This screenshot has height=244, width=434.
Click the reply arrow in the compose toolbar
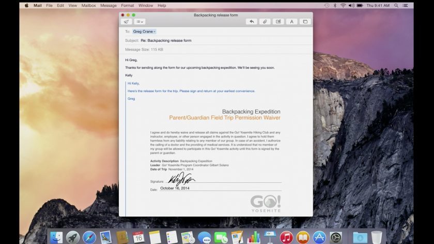coord(251,22)
